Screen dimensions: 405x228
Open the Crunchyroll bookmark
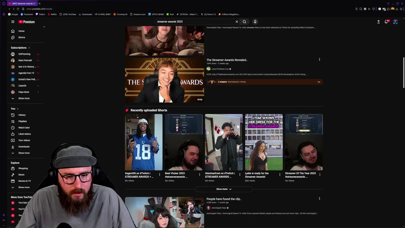pyautogui.click(x=120, y=14)
